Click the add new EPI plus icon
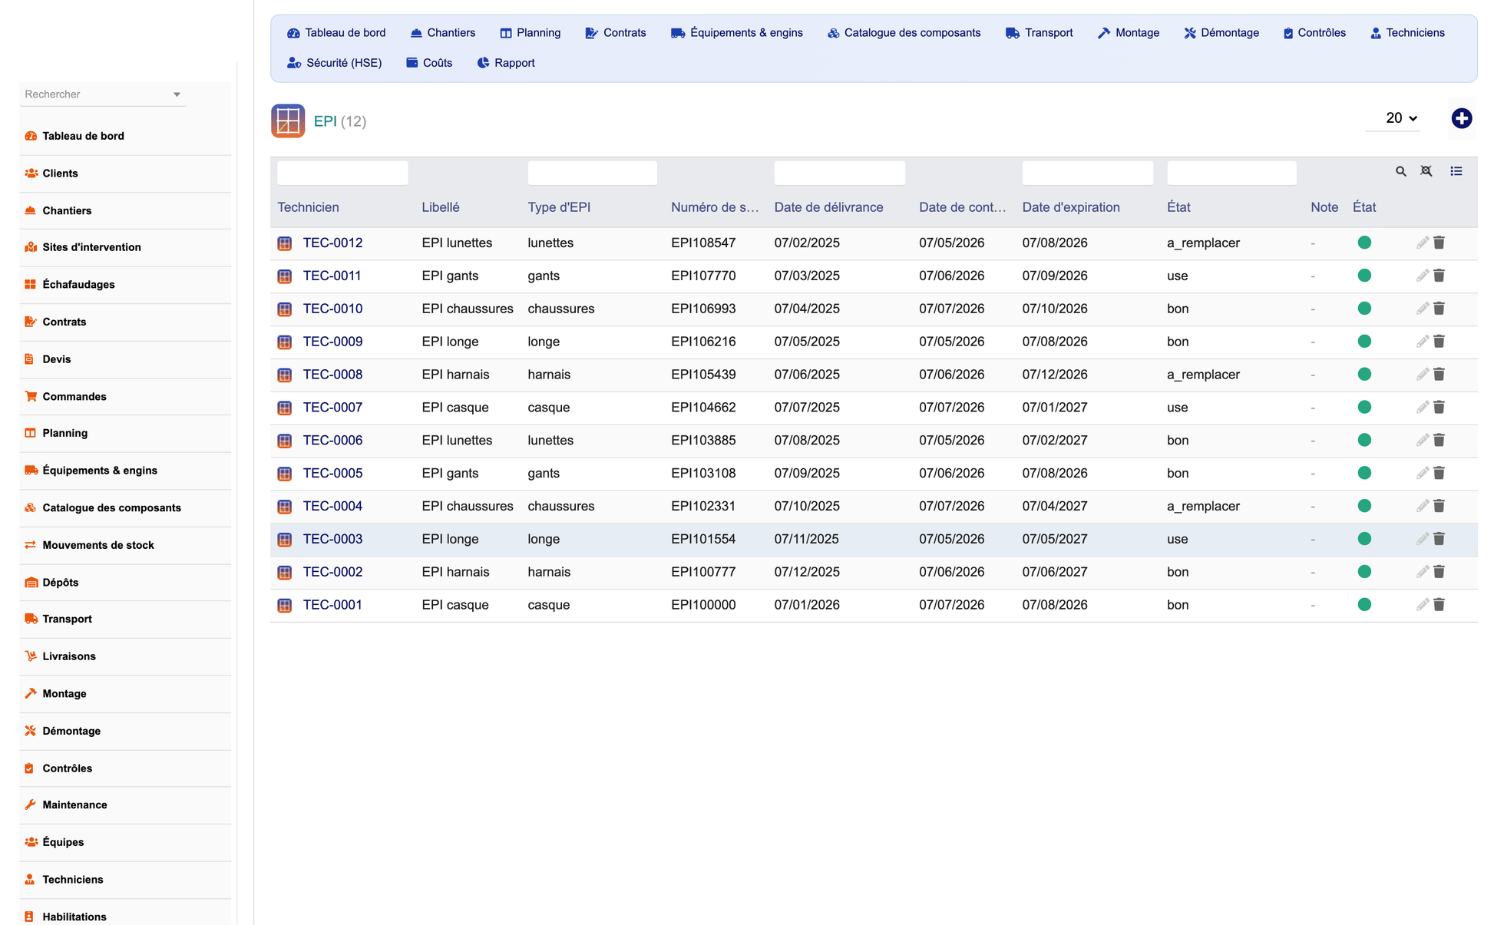The width and height of the screenshot is (1494, 925). (x=1461, y=118)
